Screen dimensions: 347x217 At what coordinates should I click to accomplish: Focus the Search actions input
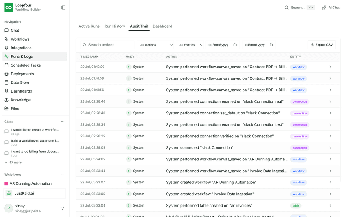click(x=108, y=45)
